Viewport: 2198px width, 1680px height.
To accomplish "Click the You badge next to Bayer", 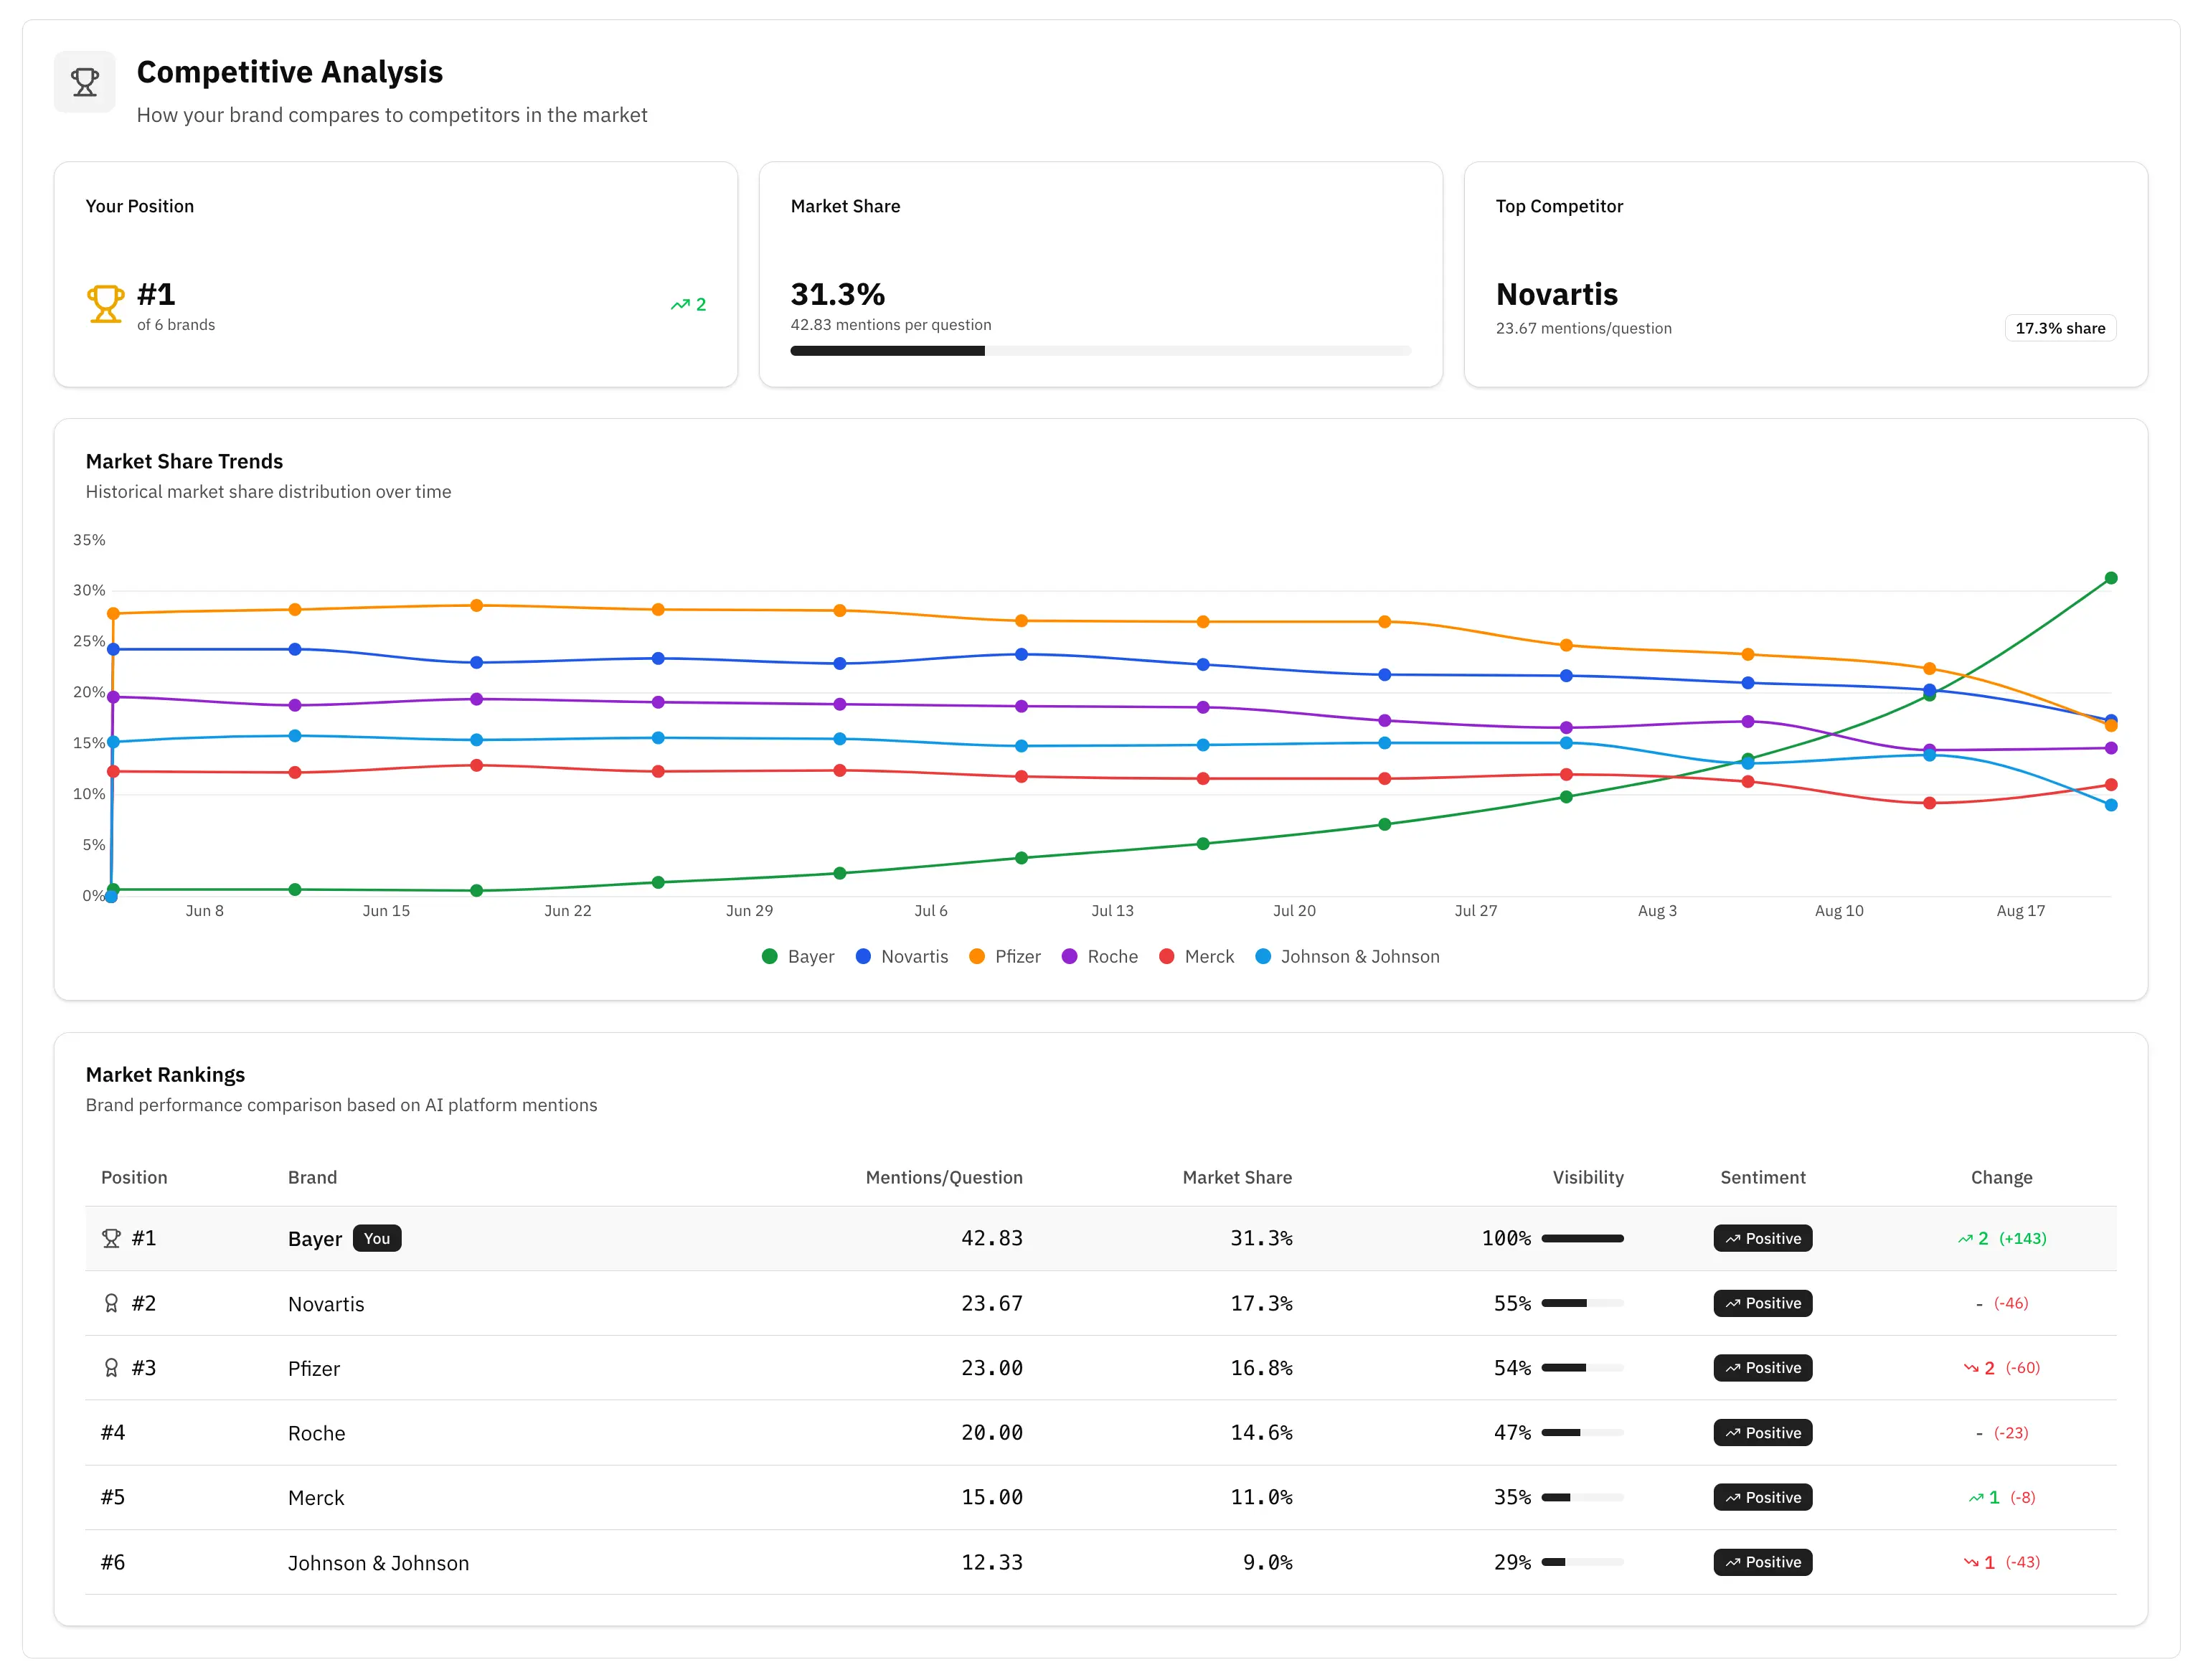I will click(377, 1239).
